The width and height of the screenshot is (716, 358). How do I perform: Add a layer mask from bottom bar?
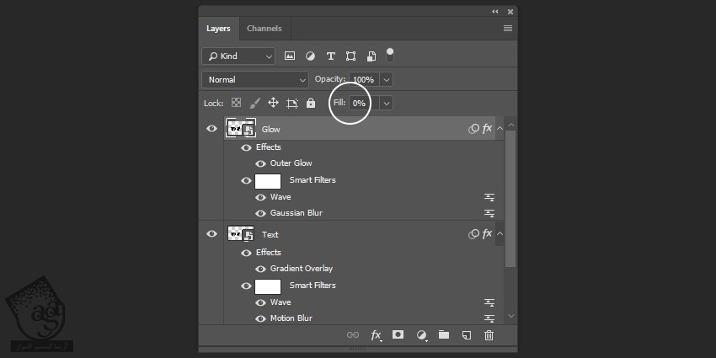(398, 335)
